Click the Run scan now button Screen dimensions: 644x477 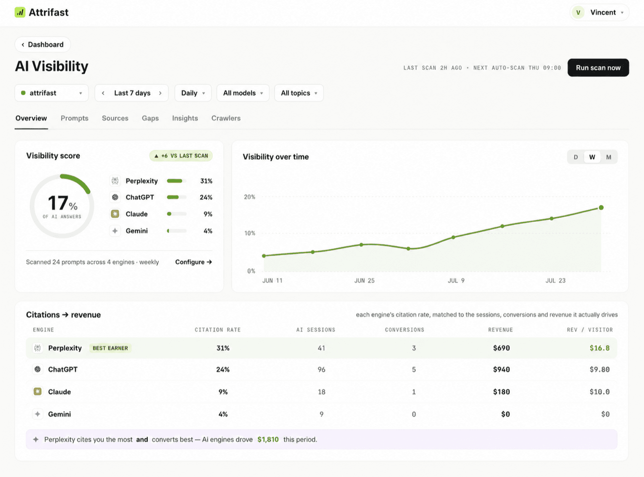[598, 68]
